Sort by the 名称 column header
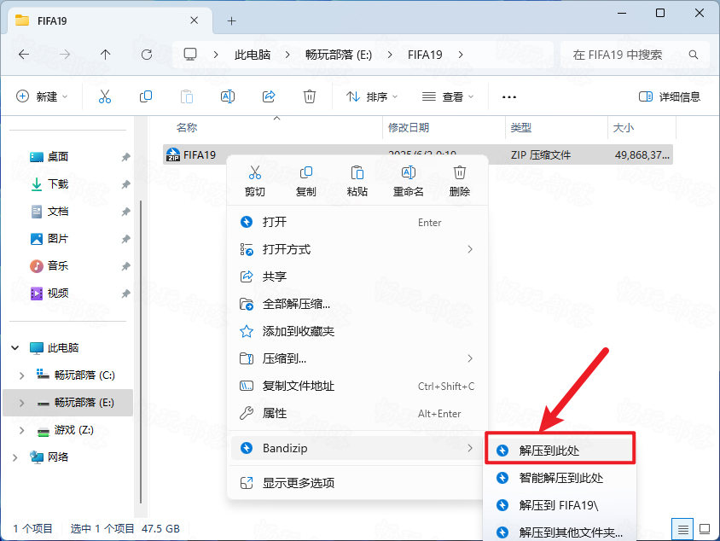 click(187, 128)
